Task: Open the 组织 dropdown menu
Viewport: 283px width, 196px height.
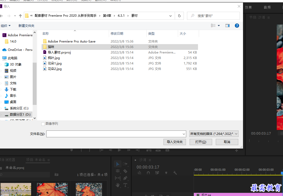Action: pyautogui.click(x=5, y=26)
